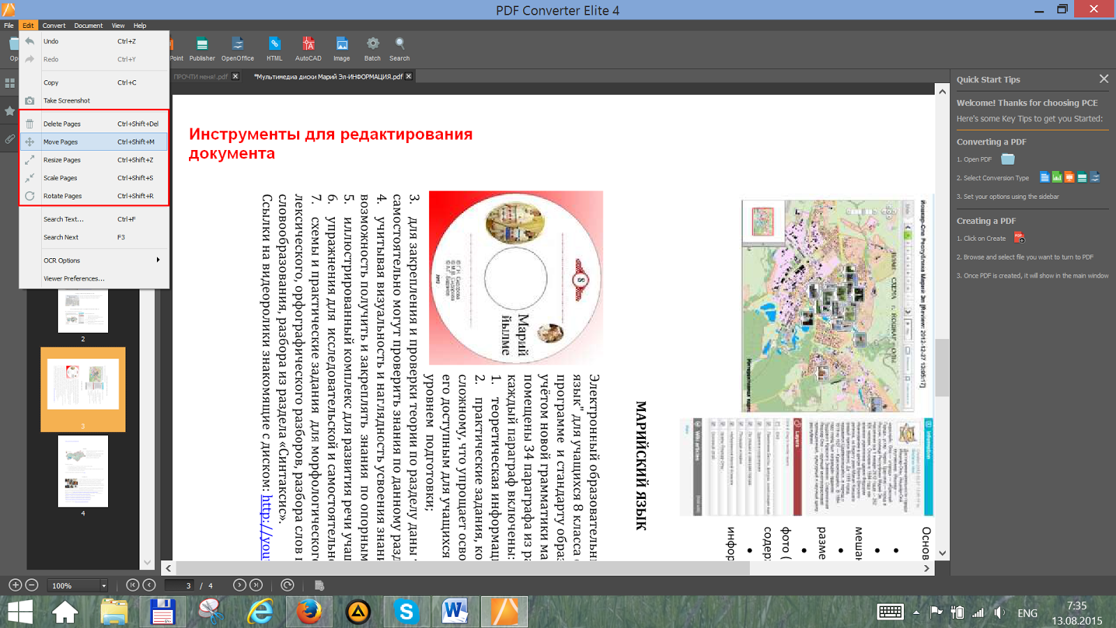Click the document horizontal scrollbar thumb
The image size is (1116, 628).
[x=462, y=568]
